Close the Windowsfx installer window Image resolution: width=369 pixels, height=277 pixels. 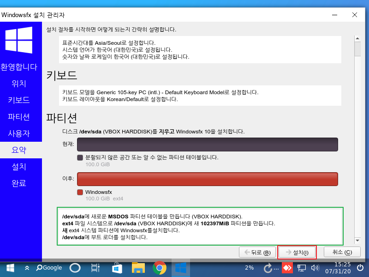355,15
